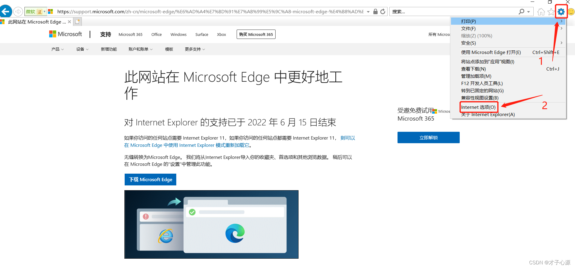Expand the 设备 menu
575x268 pixels.
pos(82,49)
